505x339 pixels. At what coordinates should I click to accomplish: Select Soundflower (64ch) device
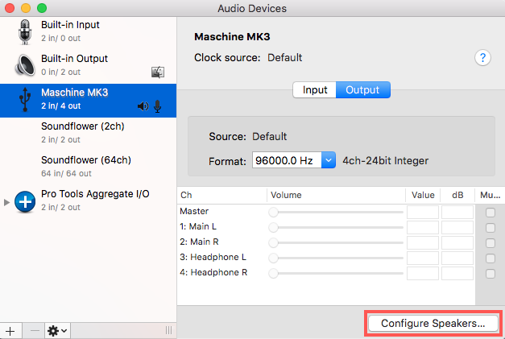pos(89,167)
